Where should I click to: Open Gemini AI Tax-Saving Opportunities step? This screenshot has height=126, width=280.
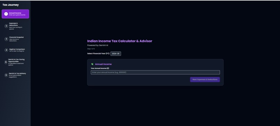point(15,62)
